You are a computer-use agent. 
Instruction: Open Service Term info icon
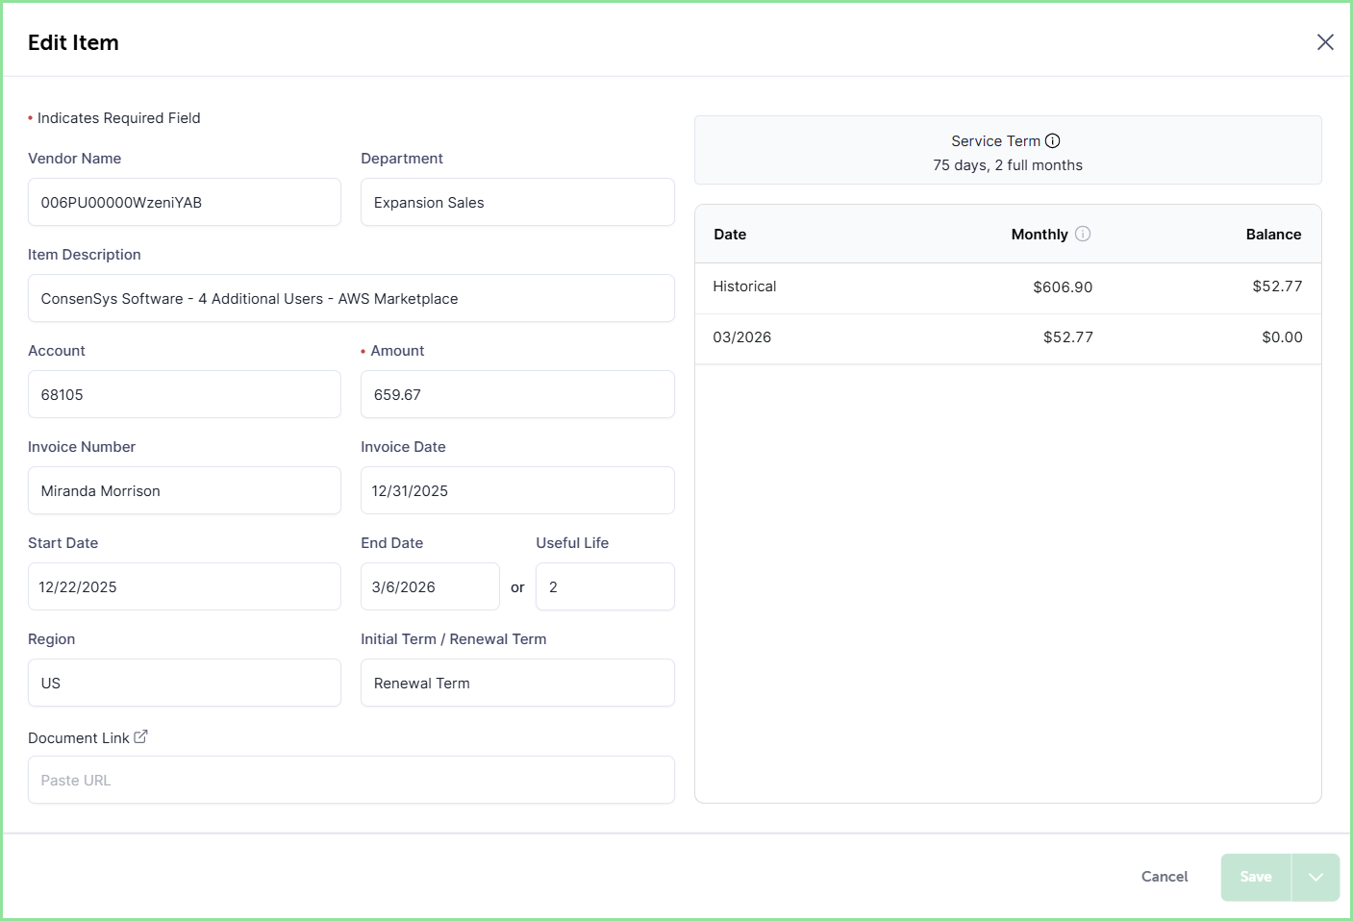tap(1053, 141)
